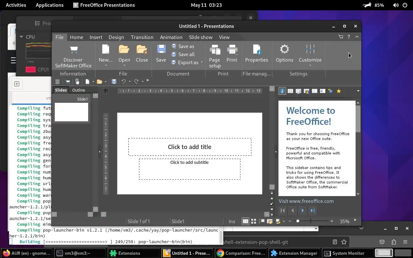Expand status bar overflow chevron beside 35%
The height and width of the screenshot is (258, 413).
point(355,220)
